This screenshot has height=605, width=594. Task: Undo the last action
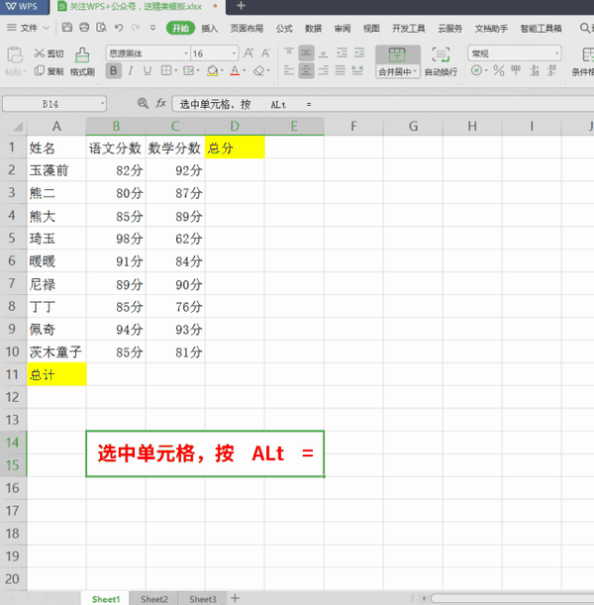[x=119, y=28]
